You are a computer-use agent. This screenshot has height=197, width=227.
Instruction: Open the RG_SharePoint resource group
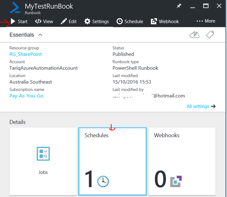point(26,54)
